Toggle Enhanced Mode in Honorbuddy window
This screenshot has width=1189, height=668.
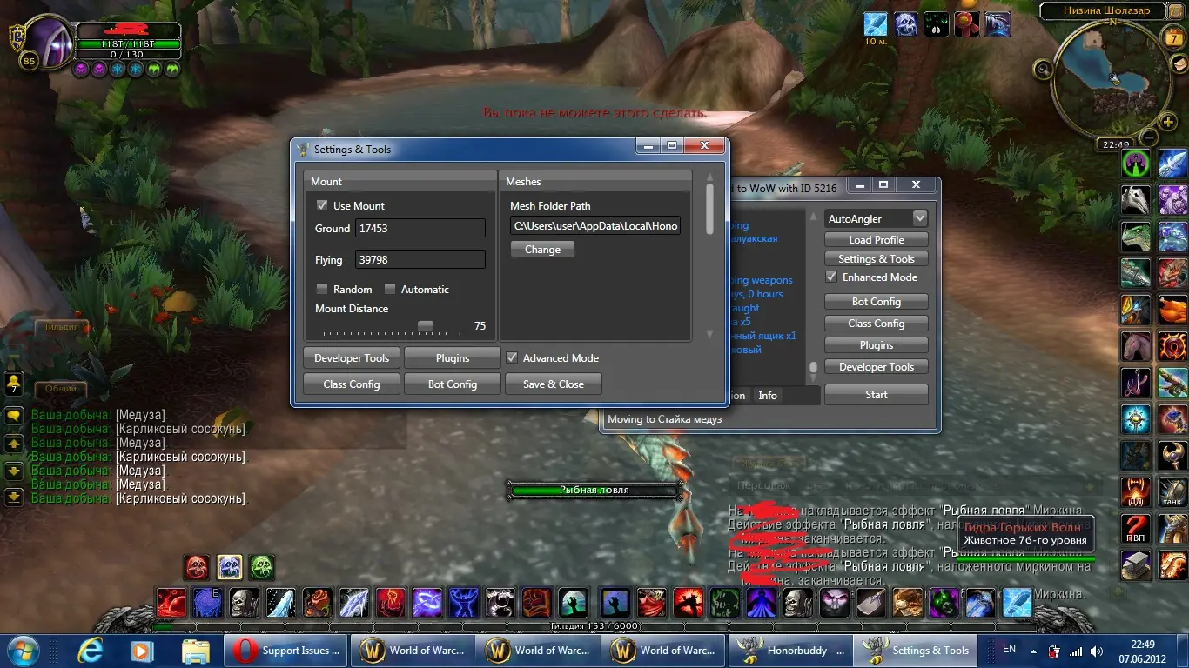click(x=831, y=277)
